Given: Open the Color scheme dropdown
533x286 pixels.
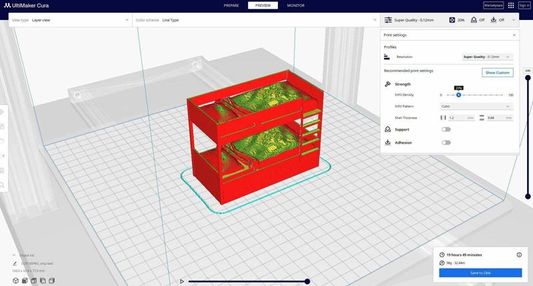Looking at the screenshot, I should [256, 20].
